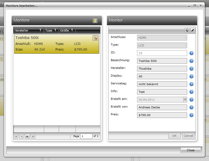Click the Servicetag field nicht bekannt

click(162, 84)
